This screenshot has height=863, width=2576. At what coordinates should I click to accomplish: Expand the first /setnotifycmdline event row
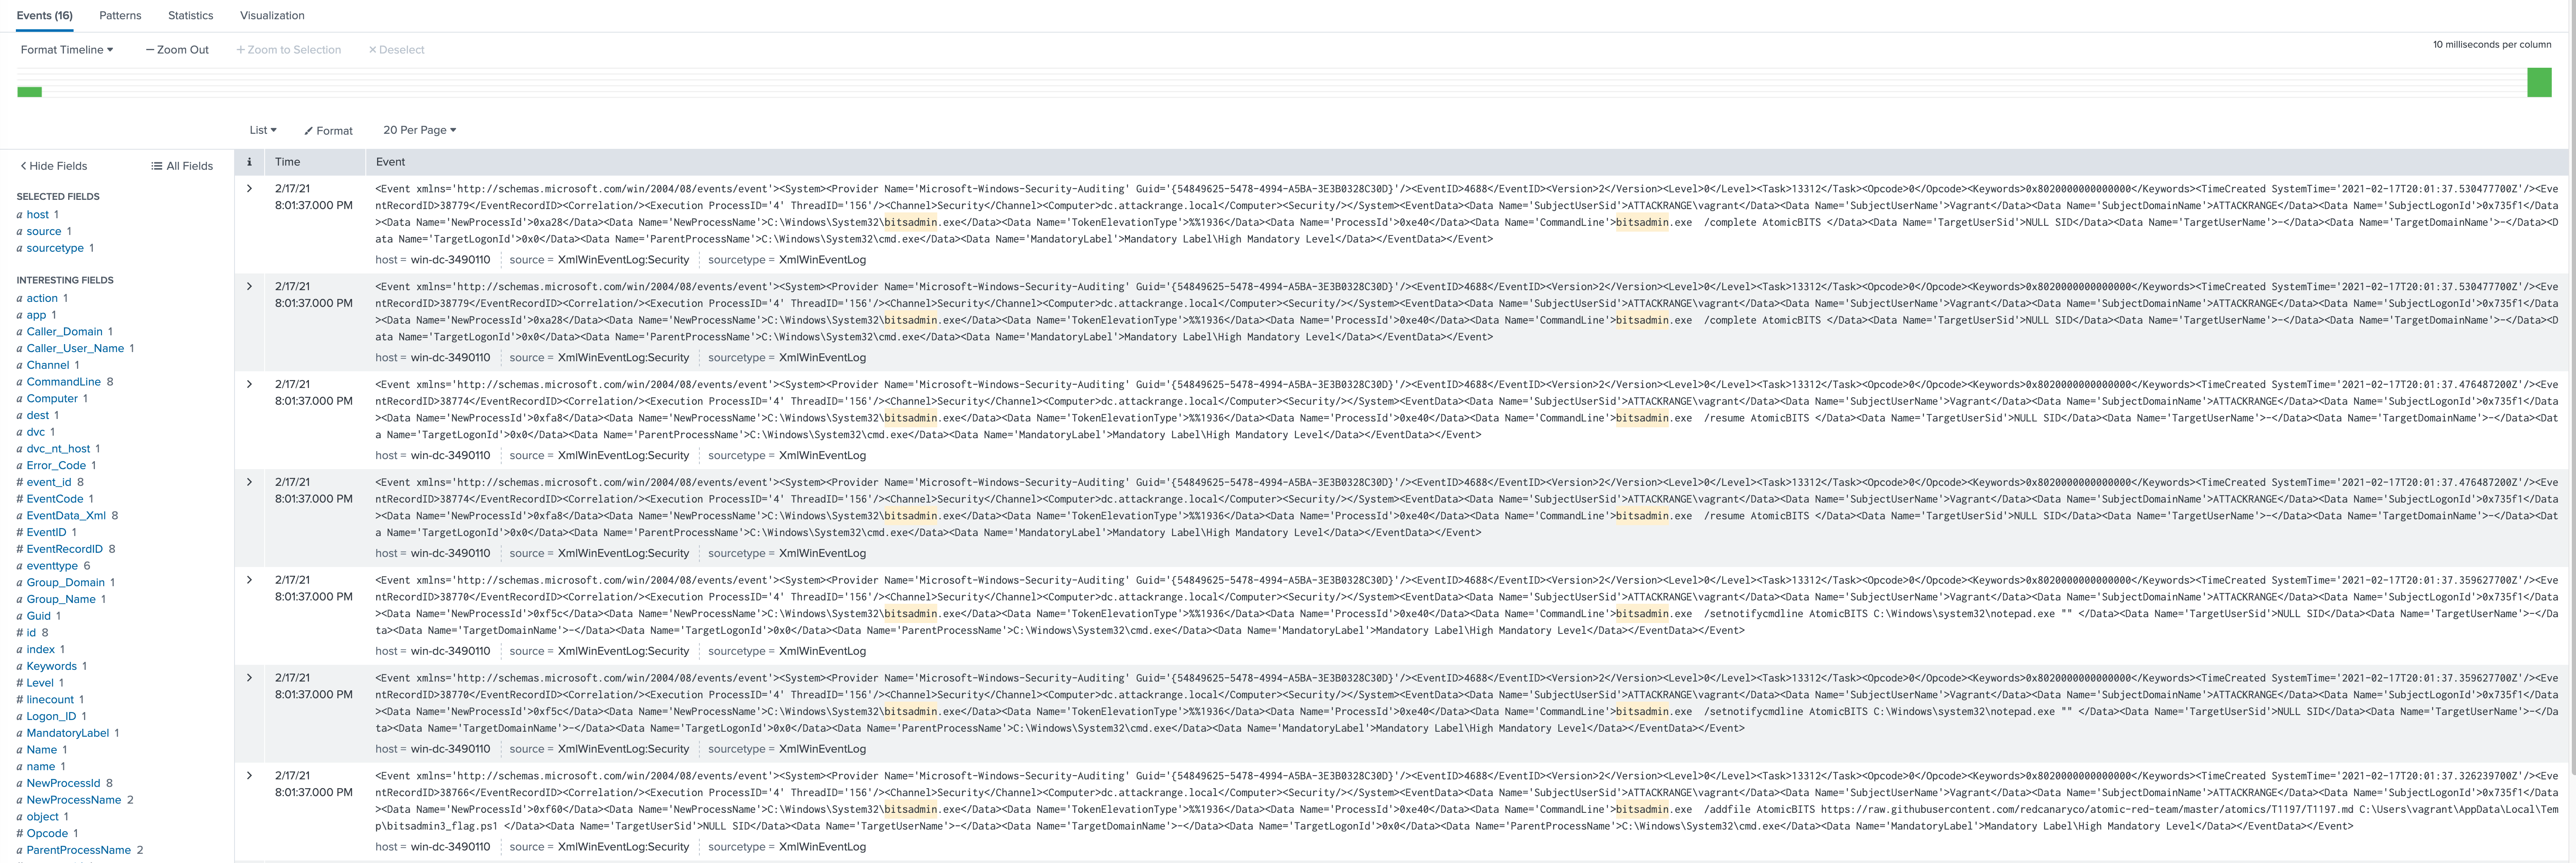tap(250, 580)
